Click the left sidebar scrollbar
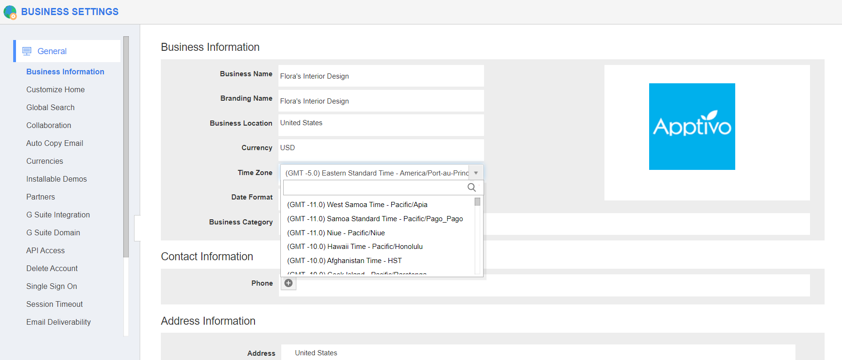Image resolution: width=842 pixels, height=360 pixels. point(126,147)
